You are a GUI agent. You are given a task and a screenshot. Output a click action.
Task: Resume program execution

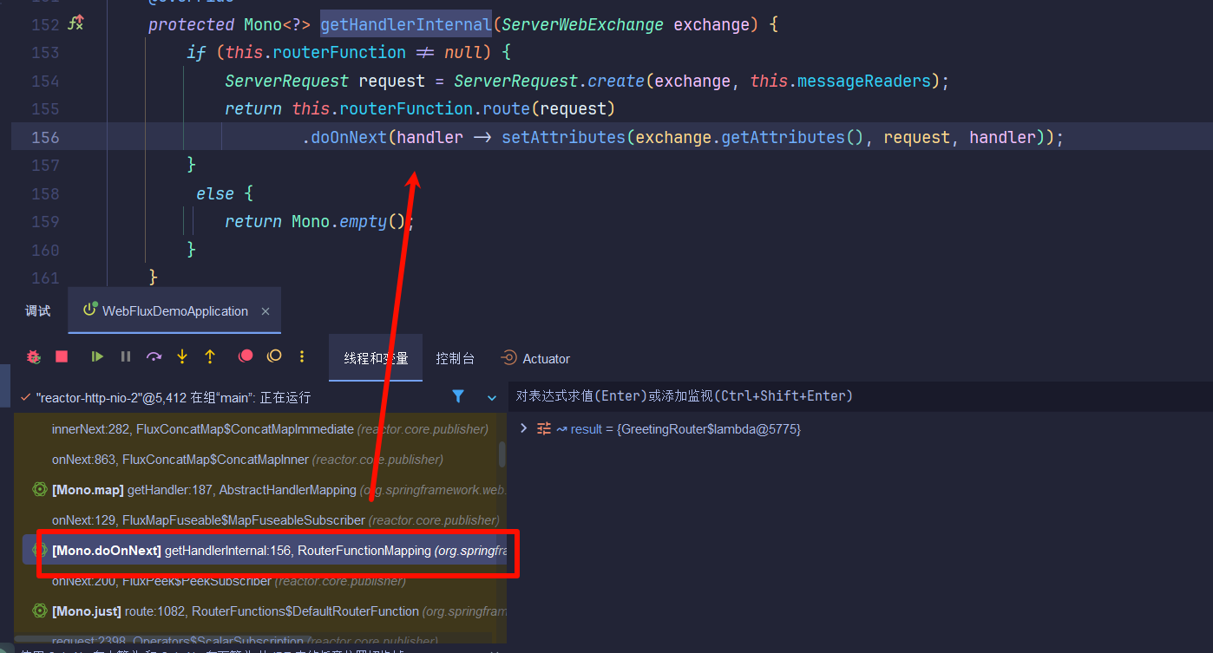[x=97, y=356]
